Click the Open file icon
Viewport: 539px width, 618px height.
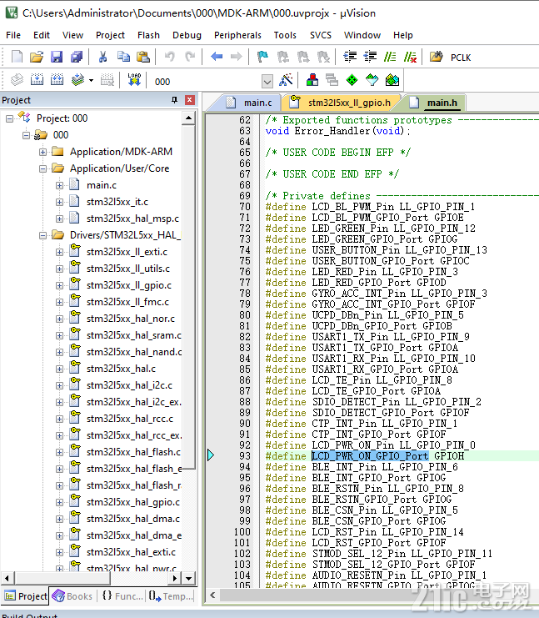point(37,58)
